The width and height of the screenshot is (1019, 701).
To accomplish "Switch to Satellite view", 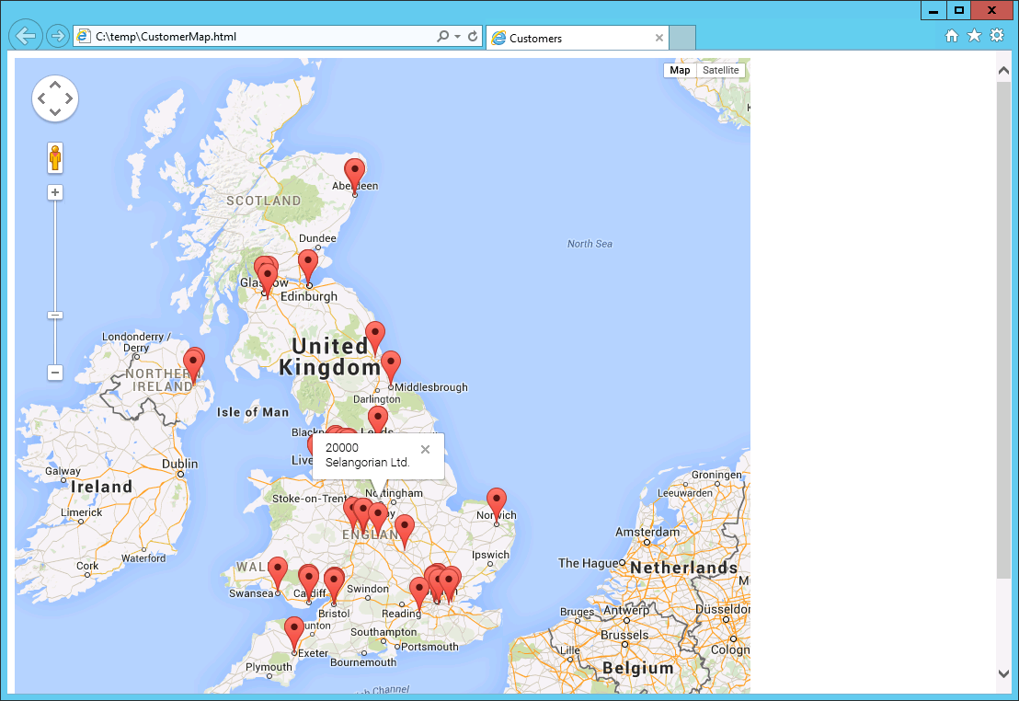I will pyautogui.click(x=720, y=70).
